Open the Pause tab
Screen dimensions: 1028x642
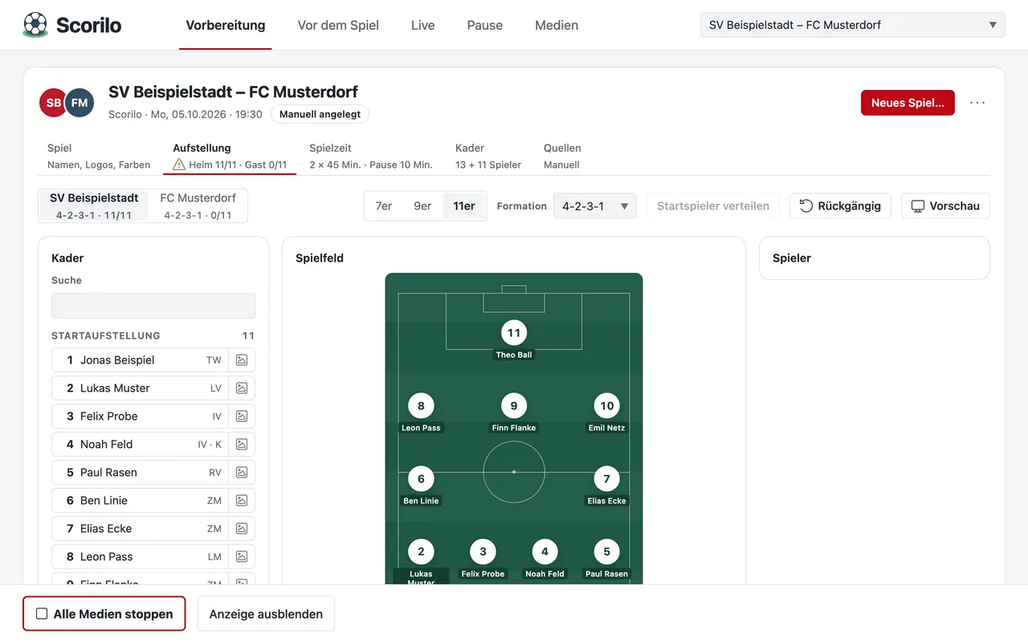(485, 25)
